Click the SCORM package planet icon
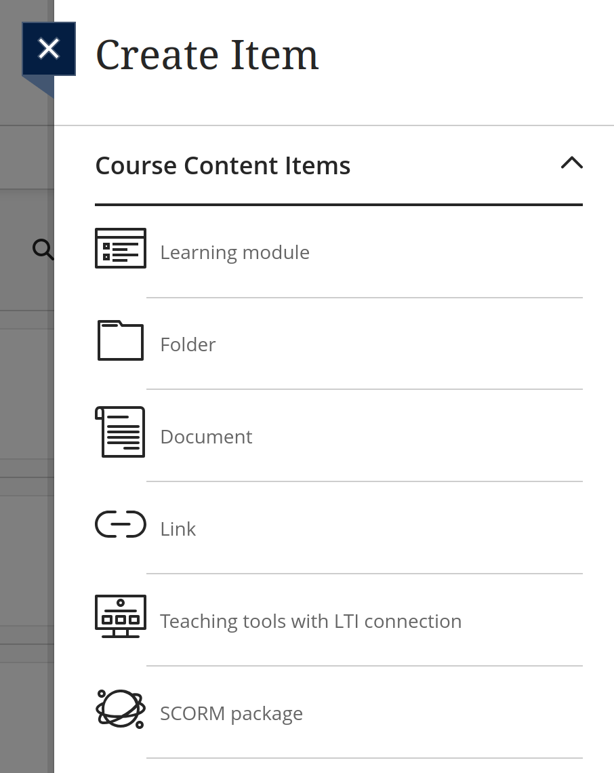 click(x=120, y=710)
